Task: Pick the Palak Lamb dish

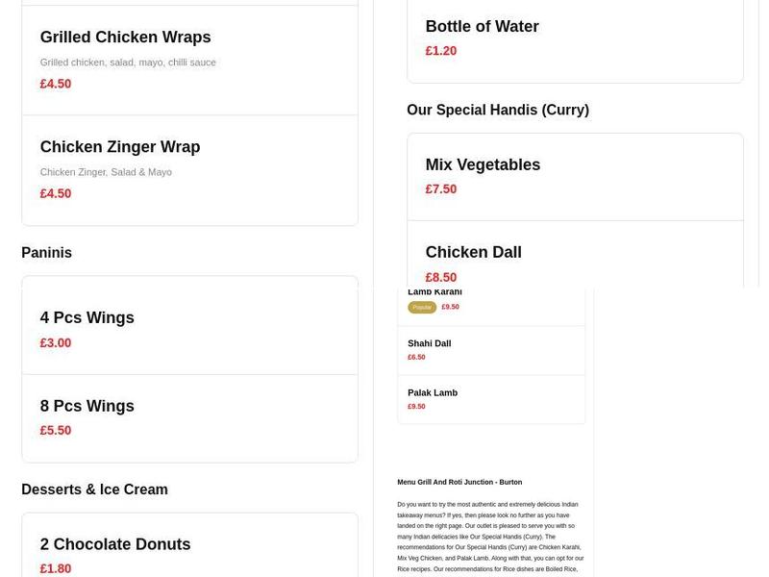Action: click(433, 392)
